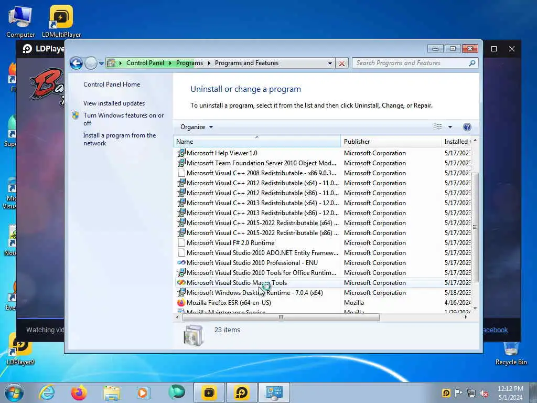The image size is (537, 403).
Task: Select Visual C++ 2015-2022 Redistributable (x64) entry
Action: coord(262,222)
